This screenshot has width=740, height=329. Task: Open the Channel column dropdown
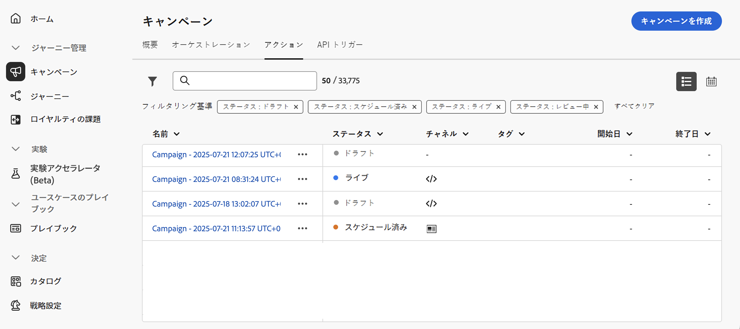click(466, 134)
